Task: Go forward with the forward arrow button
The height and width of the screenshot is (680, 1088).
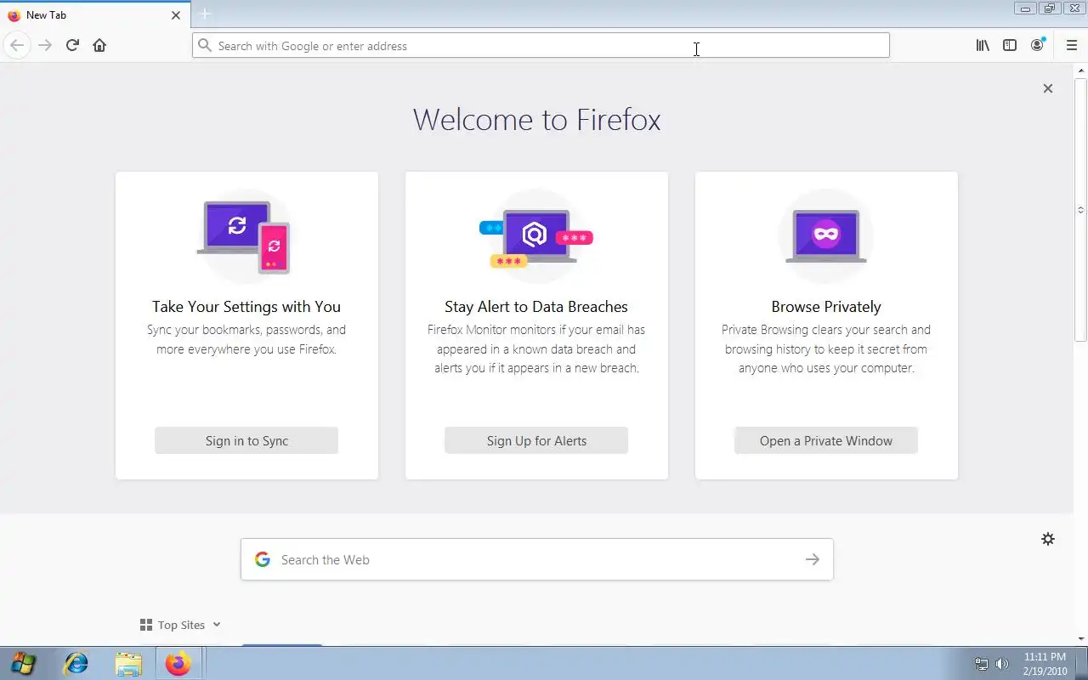Action: [45, 45]
